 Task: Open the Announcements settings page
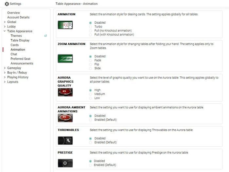[22, 63]
